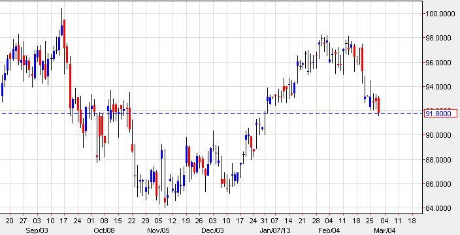Screen dimensions: 460x235
Task: Click the day label 20 on the time axis
Action: point(9,221)
